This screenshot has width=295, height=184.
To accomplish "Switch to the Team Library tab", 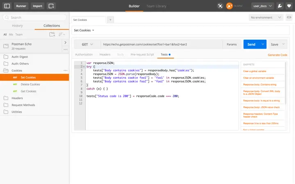I will [157, 6].
